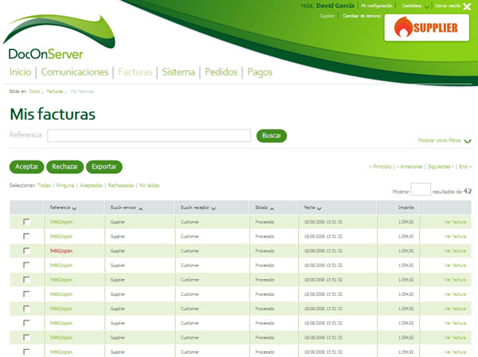Click the results total 42
The image size is (478, 357).
coord(468,191)
